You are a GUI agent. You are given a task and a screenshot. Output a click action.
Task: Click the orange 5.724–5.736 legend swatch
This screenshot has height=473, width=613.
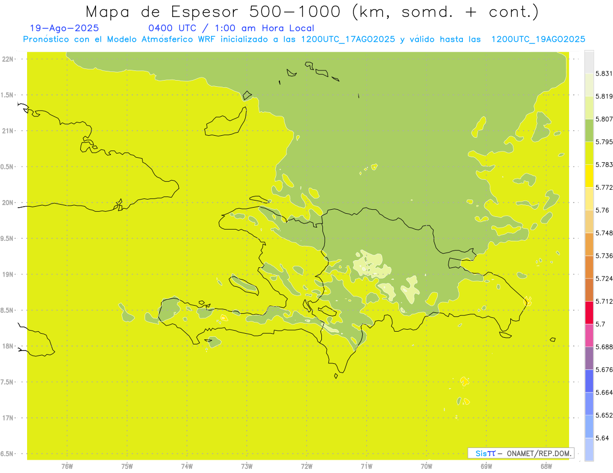pyautogui.click(x=589, y=267)
